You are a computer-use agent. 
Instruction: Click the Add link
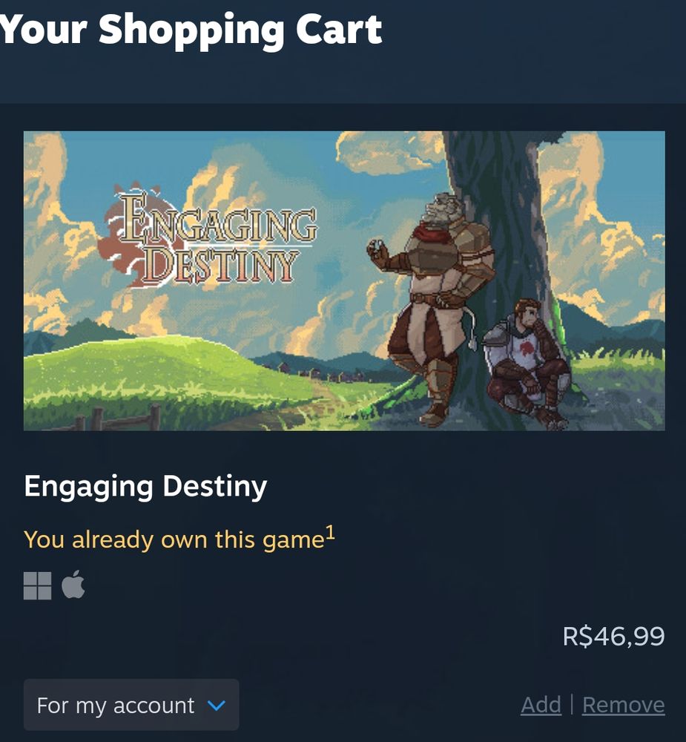(541, 705)
